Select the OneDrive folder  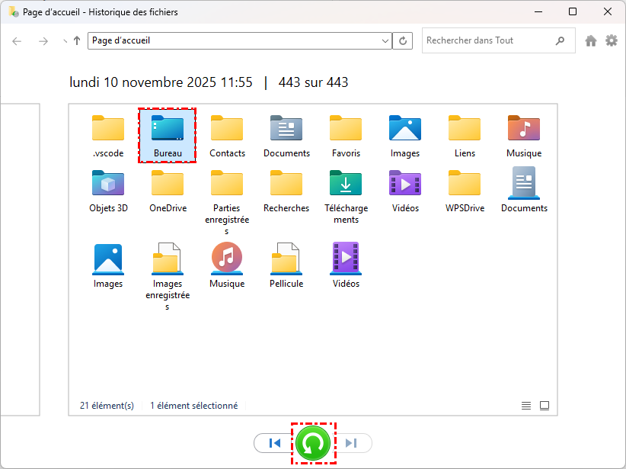point(168,191)
